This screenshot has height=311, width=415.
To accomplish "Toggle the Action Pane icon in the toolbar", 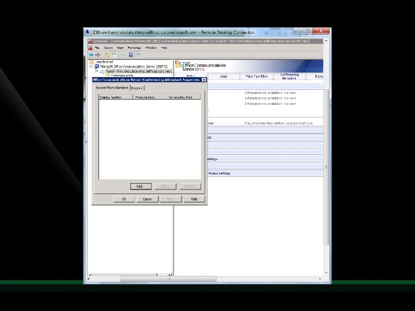I will tap(138, 55).
